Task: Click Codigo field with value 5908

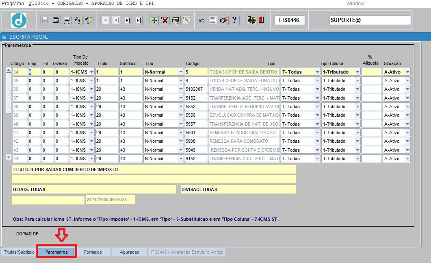Action: [x=196, y=141]
